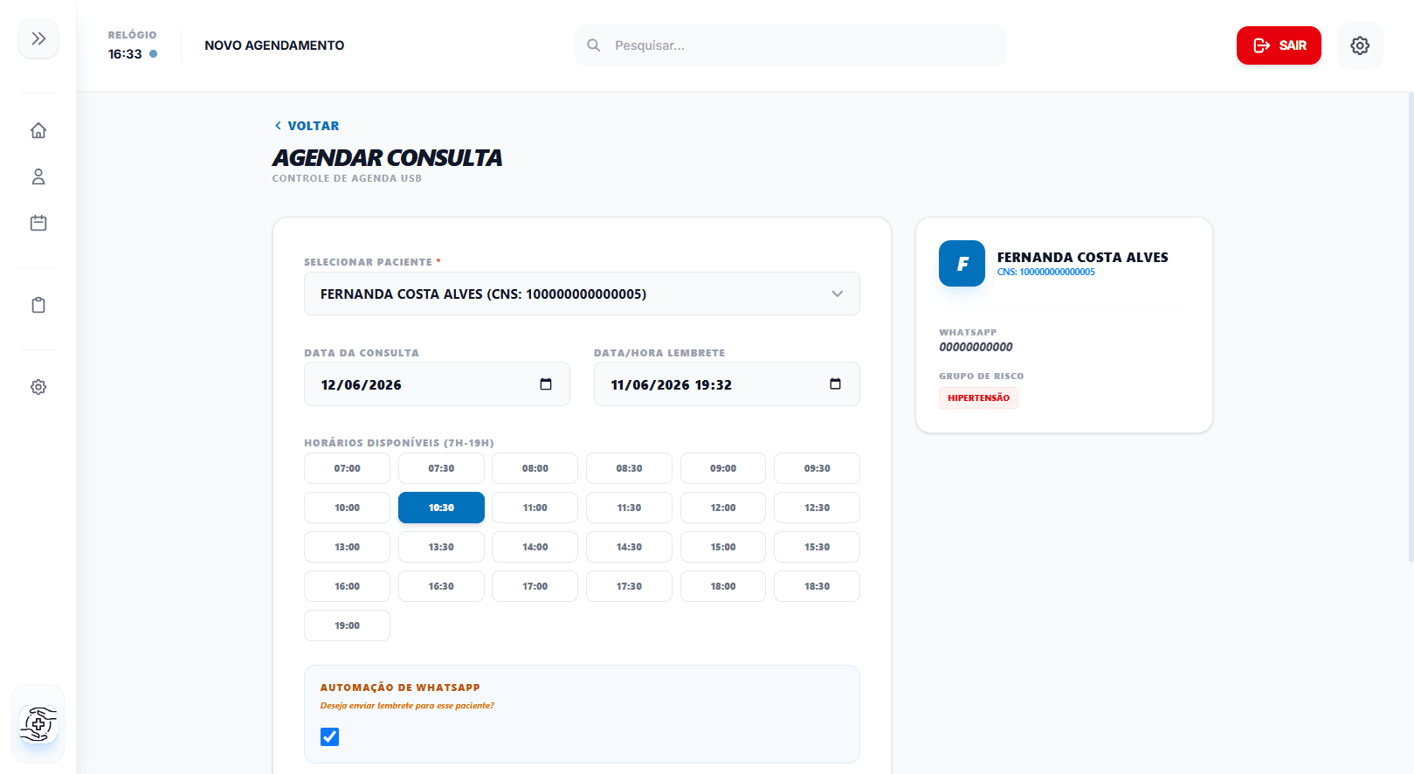Choose the 13:30 time slot
This screenshot has height=774, width=1414.
pyautogui.click(x=441, y=547)
